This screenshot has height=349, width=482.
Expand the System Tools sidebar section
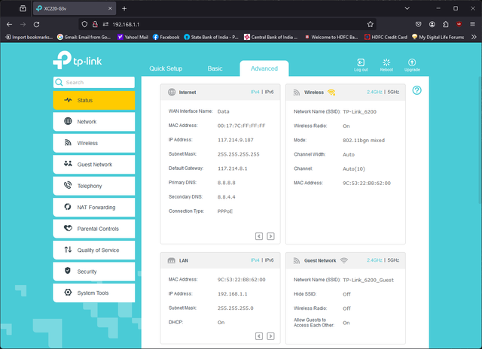tap(94, 293)
